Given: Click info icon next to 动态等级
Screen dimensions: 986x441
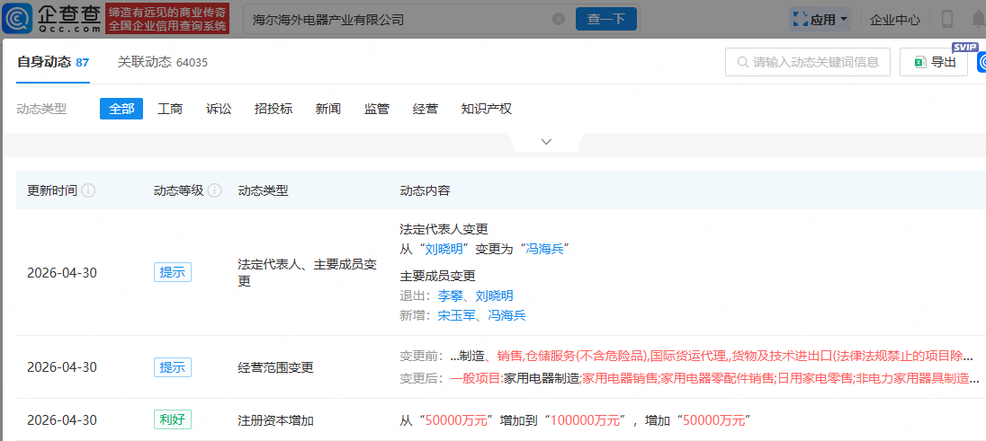Looking at the screenshot, I should 215,190.
